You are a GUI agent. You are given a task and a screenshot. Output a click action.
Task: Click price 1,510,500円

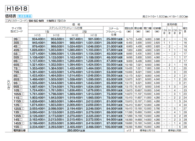point(94,72)
